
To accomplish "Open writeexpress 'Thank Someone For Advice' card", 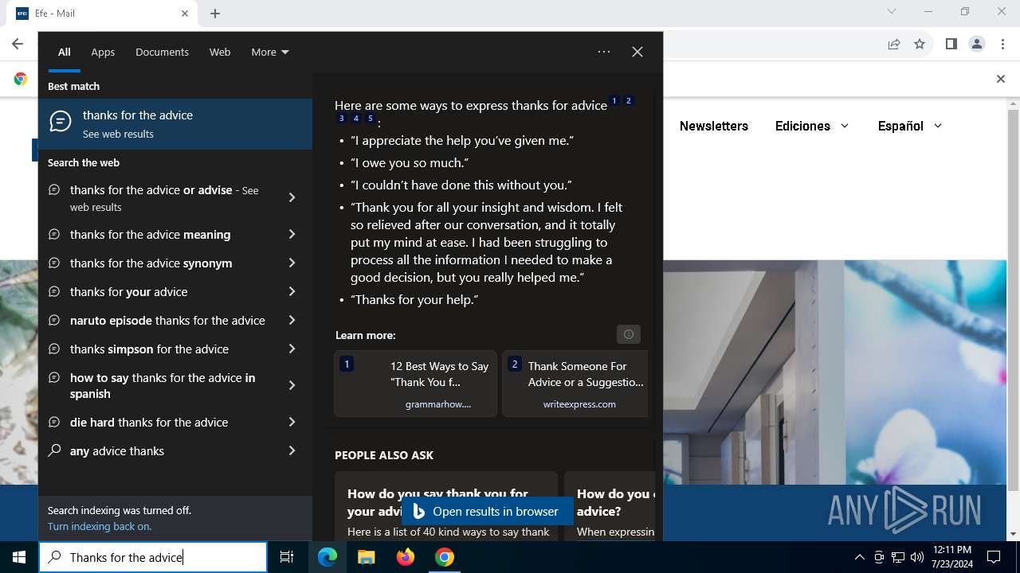I will pyautogui.click(x=576, y=384).
